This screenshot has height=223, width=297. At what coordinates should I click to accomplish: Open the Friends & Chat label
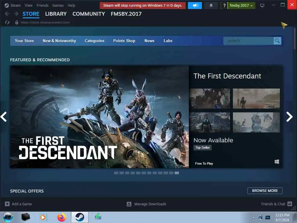pyautogui.click(x=273, y=204)
